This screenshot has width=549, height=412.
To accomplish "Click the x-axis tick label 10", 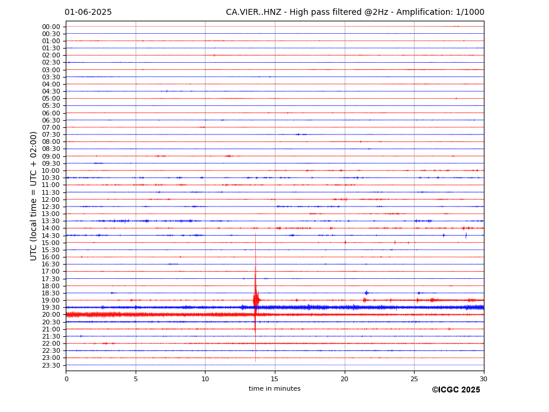I will point(205,379).
